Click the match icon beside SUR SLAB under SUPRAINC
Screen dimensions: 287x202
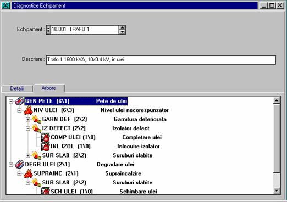[x=37, y=182]
